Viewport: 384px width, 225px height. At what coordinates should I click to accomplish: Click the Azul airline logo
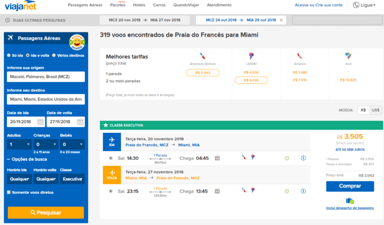coord(348,56)
